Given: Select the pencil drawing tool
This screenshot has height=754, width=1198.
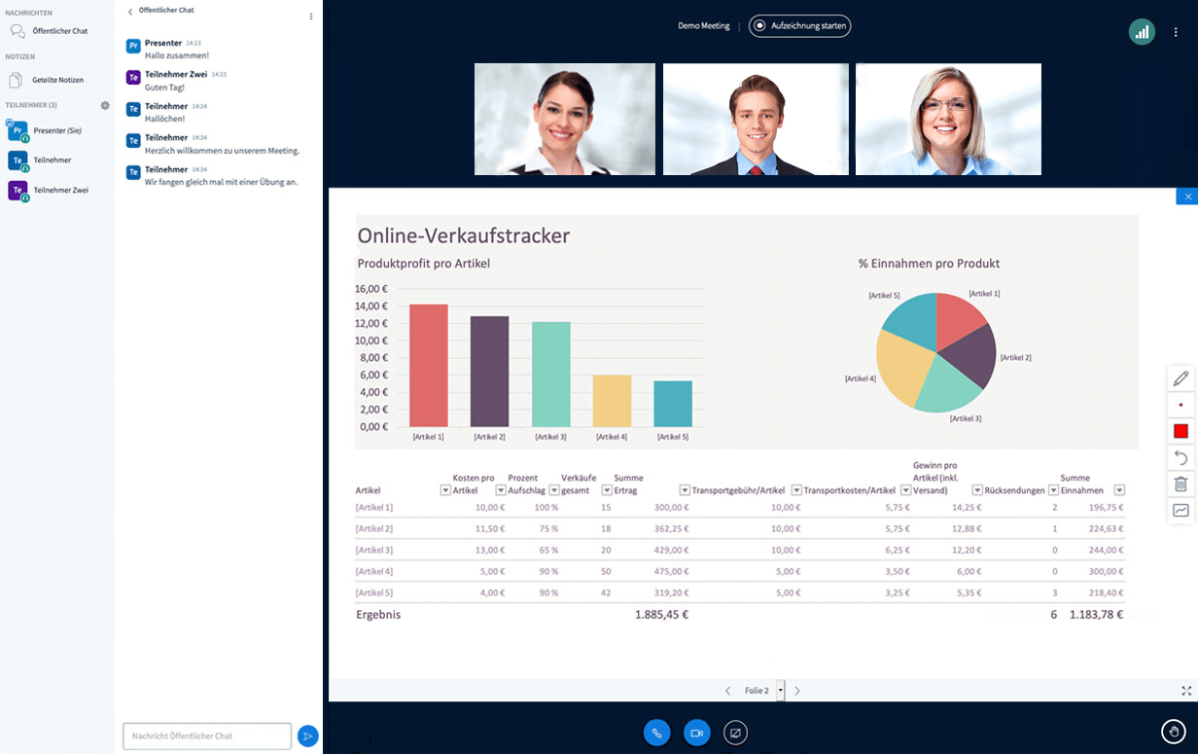Looking at the screenshot, I should [1180, 378].
